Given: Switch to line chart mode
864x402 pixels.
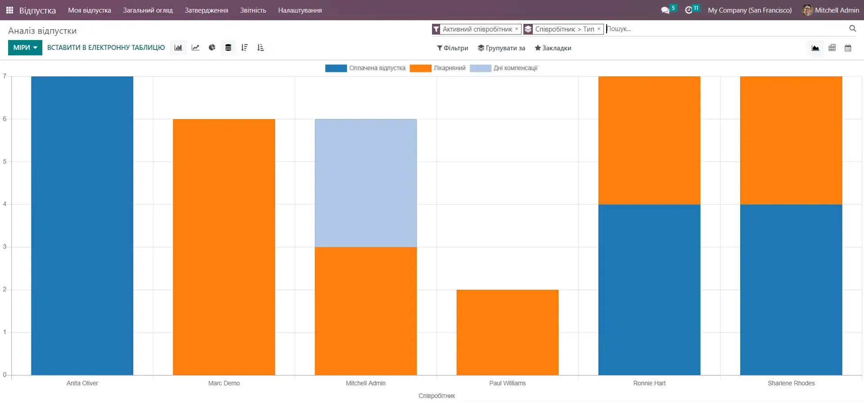Looking at the screenshot, I should click(195, 48).
